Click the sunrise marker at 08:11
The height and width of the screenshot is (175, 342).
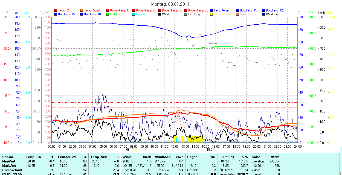pos(135,150)
